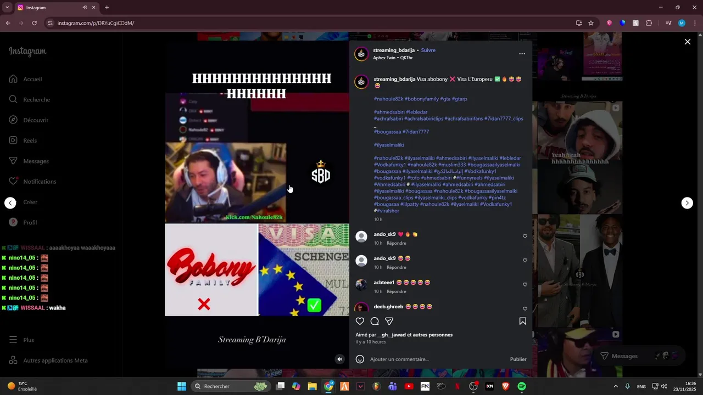Click the address bar URL

point(96,23)
